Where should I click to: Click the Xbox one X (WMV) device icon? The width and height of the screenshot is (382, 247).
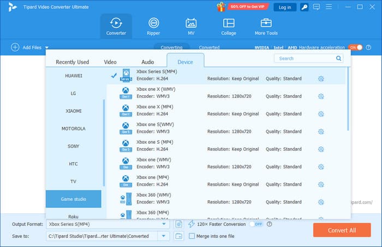(x=126, y=93)
